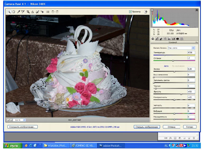204x150 pixels.
Task: Switch to КОМПАС-3D taskbar window
Action: 84,146
